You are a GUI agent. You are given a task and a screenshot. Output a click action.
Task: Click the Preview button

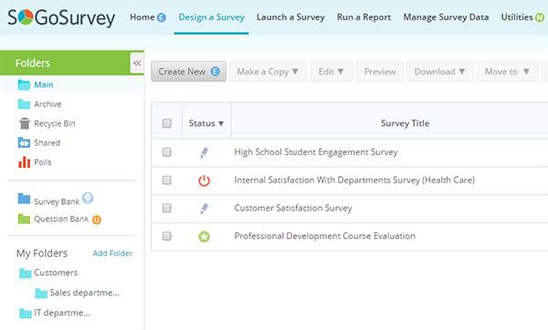click(x=380, y=71)
